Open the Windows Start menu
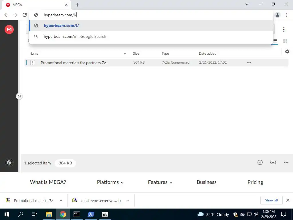293x220 pixels. (x=7, y=214)
